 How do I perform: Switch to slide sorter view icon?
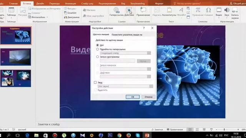[x=197, y=130]
